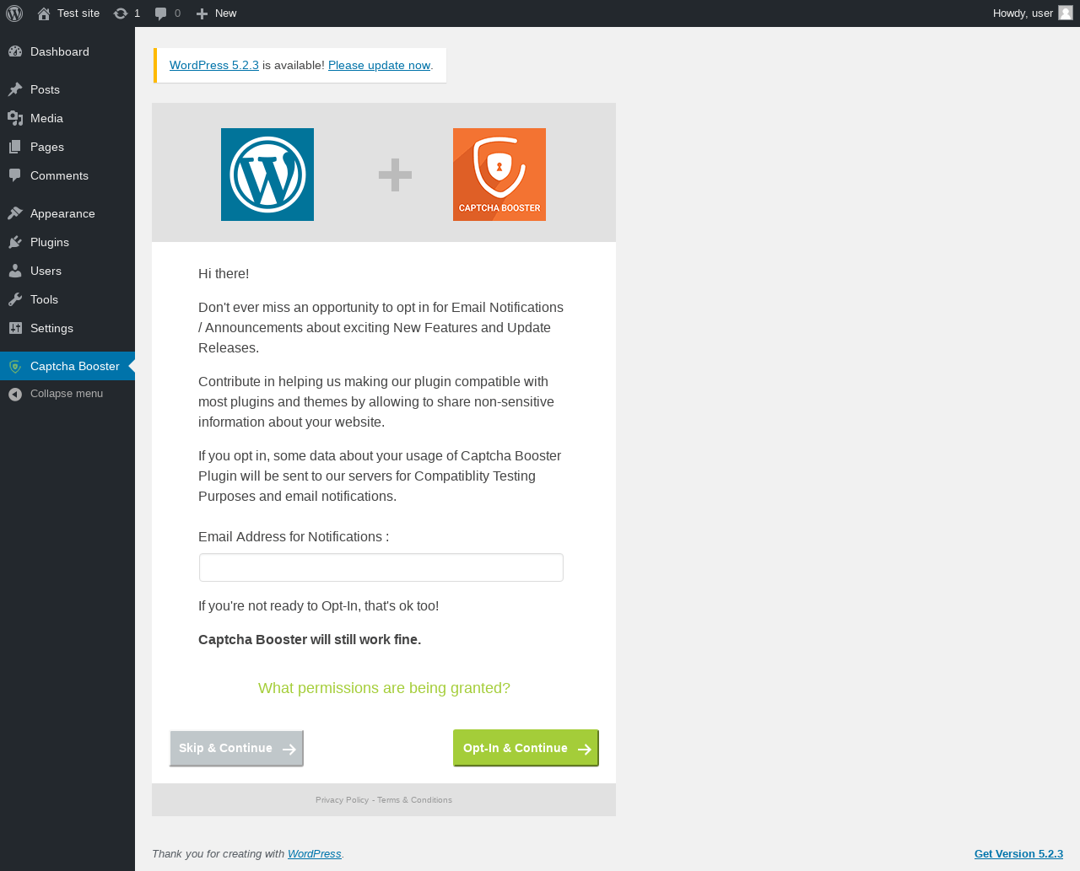This screenshot has height=871, width=1080.
Task: Click the WordPress footer link
Action: (314, 854)
